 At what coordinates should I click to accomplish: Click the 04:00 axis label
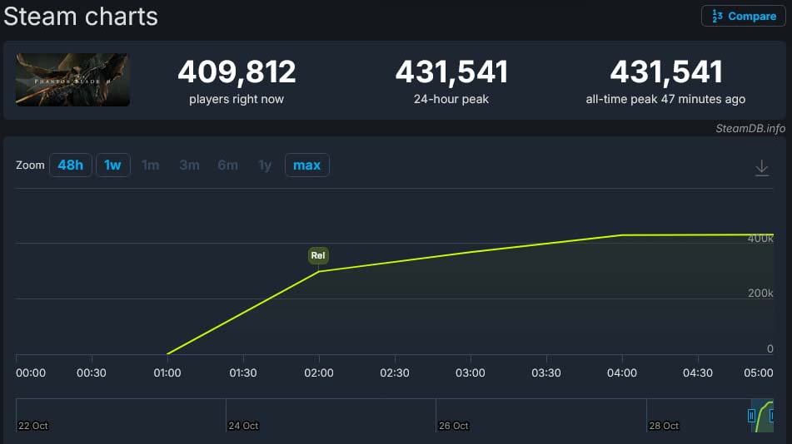point(622,372)
